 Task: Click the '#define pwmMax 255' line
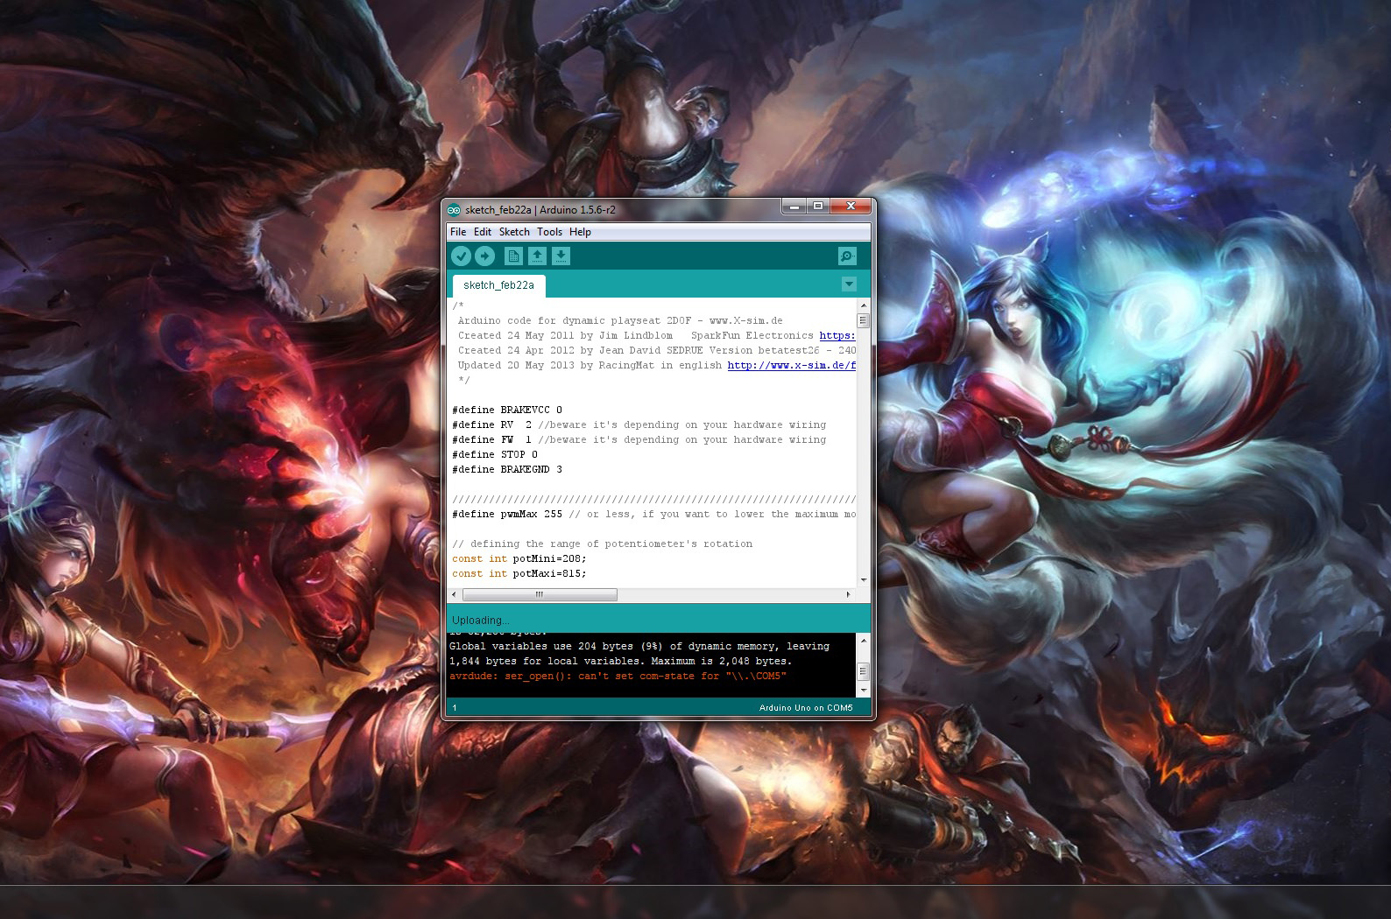coord(654,514)
